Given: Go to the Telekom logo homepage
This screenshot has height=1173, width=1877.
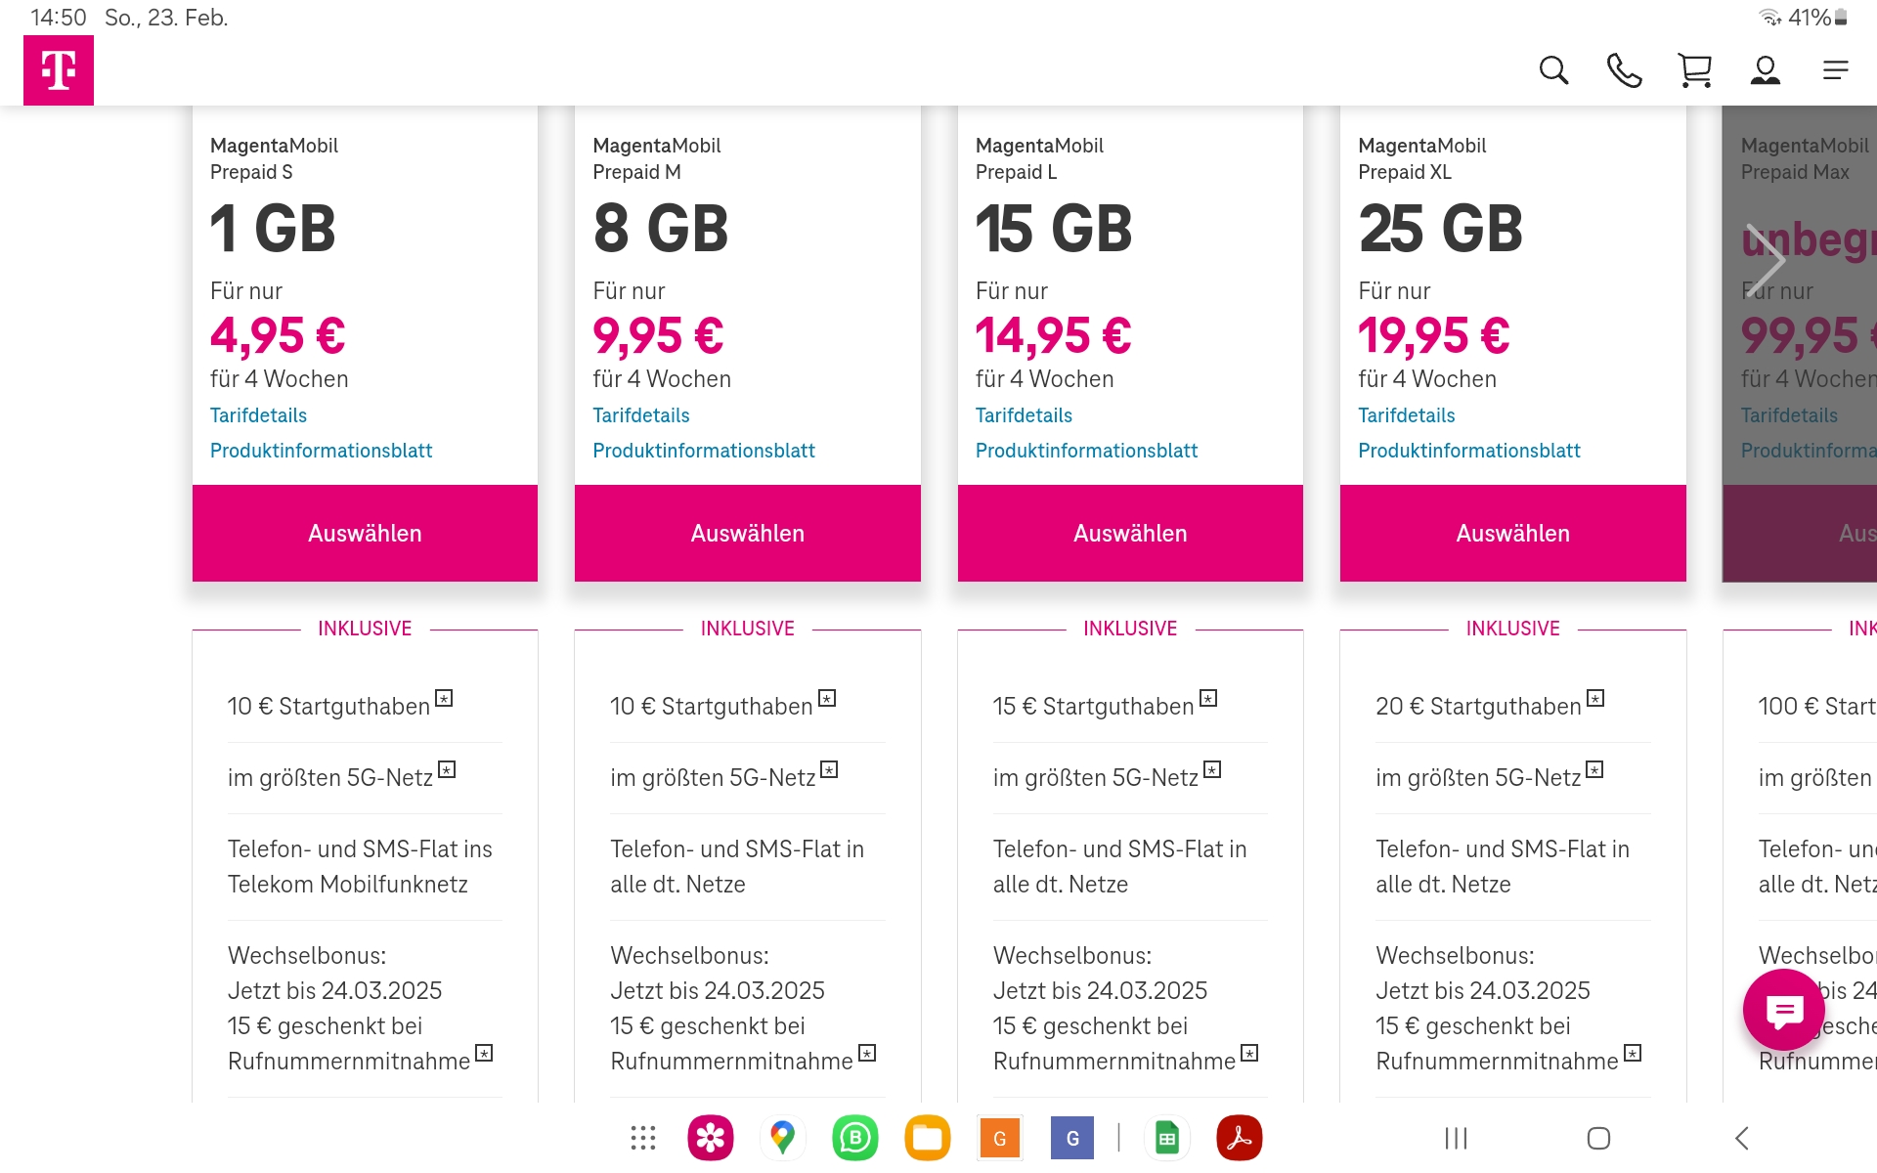Looking at the screenshot, I should pos(59,70).
